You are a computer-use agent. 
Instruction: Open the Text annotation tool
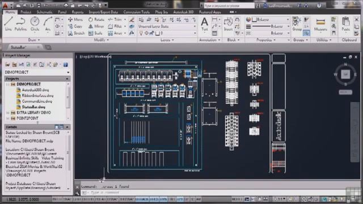204,24
